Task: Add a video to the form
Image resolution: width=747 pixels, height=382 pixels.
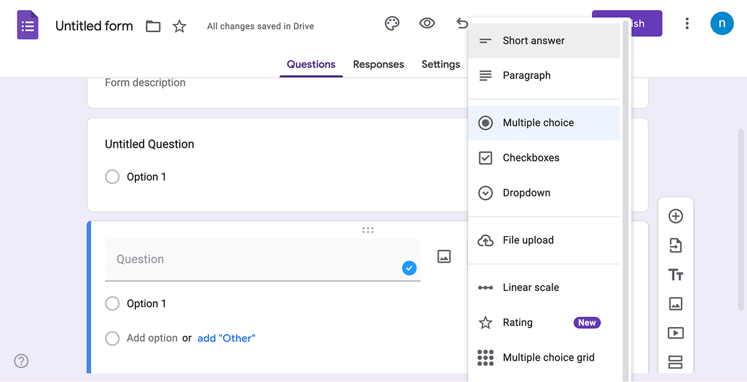Action: click(x=676, y=333)
